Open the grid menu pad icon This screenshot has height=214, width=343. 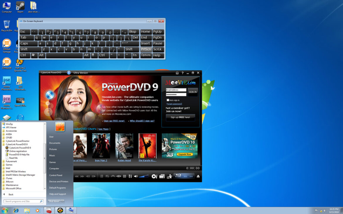[125, 176]
